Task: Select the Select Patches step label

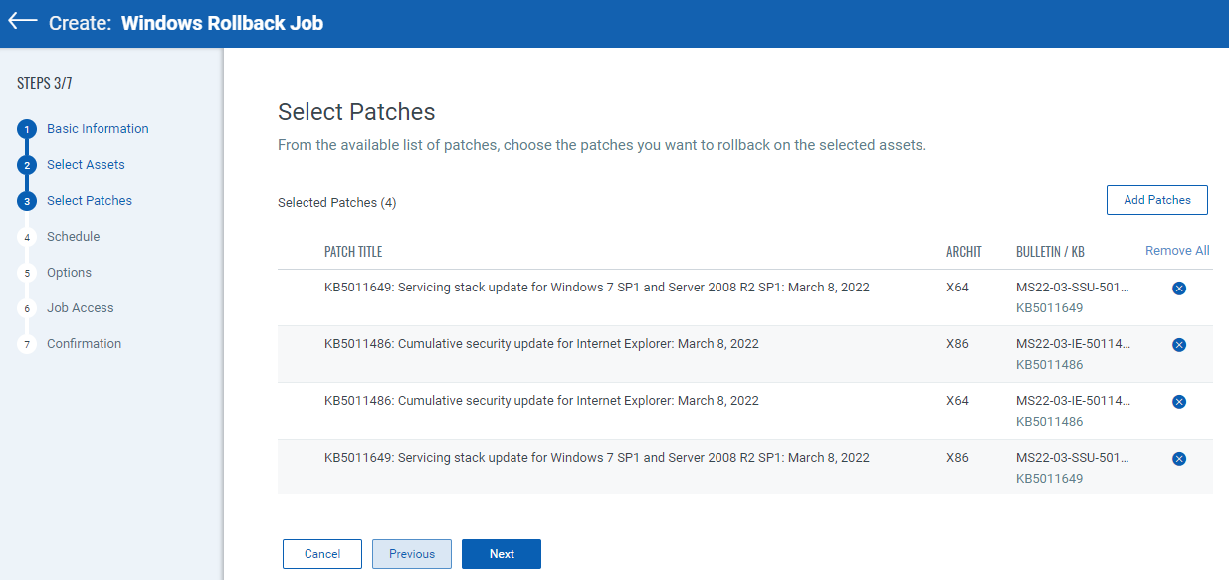Action: click(90, 201)
